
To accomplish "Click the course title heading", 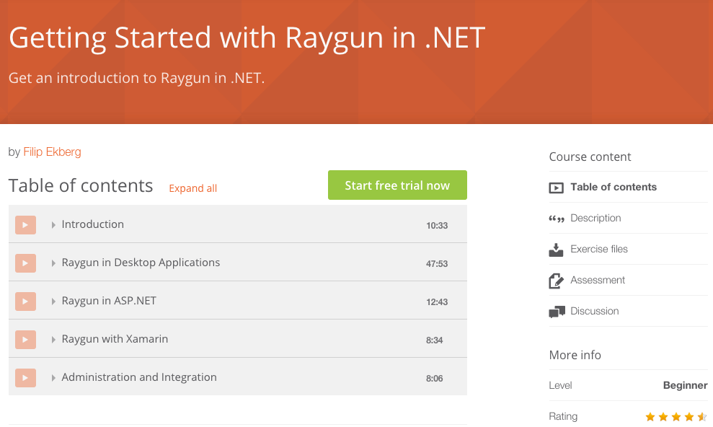I will tap(247, 38).
